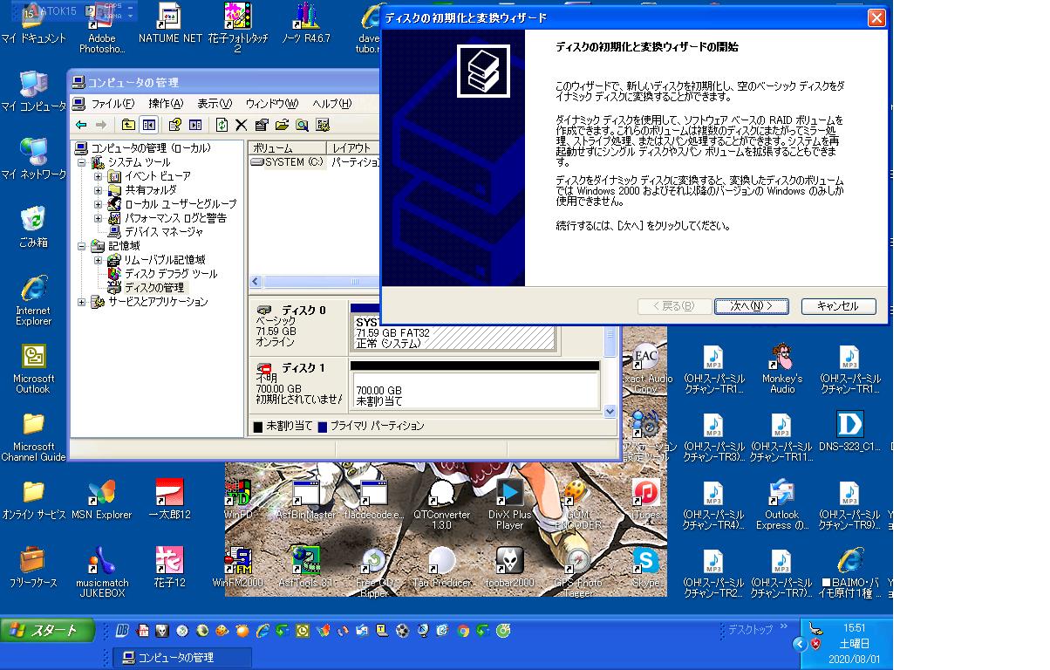Screen dimensions: 1050x670
Task: Open the 表示(V) menu
Action: click(x=214, y=103)
